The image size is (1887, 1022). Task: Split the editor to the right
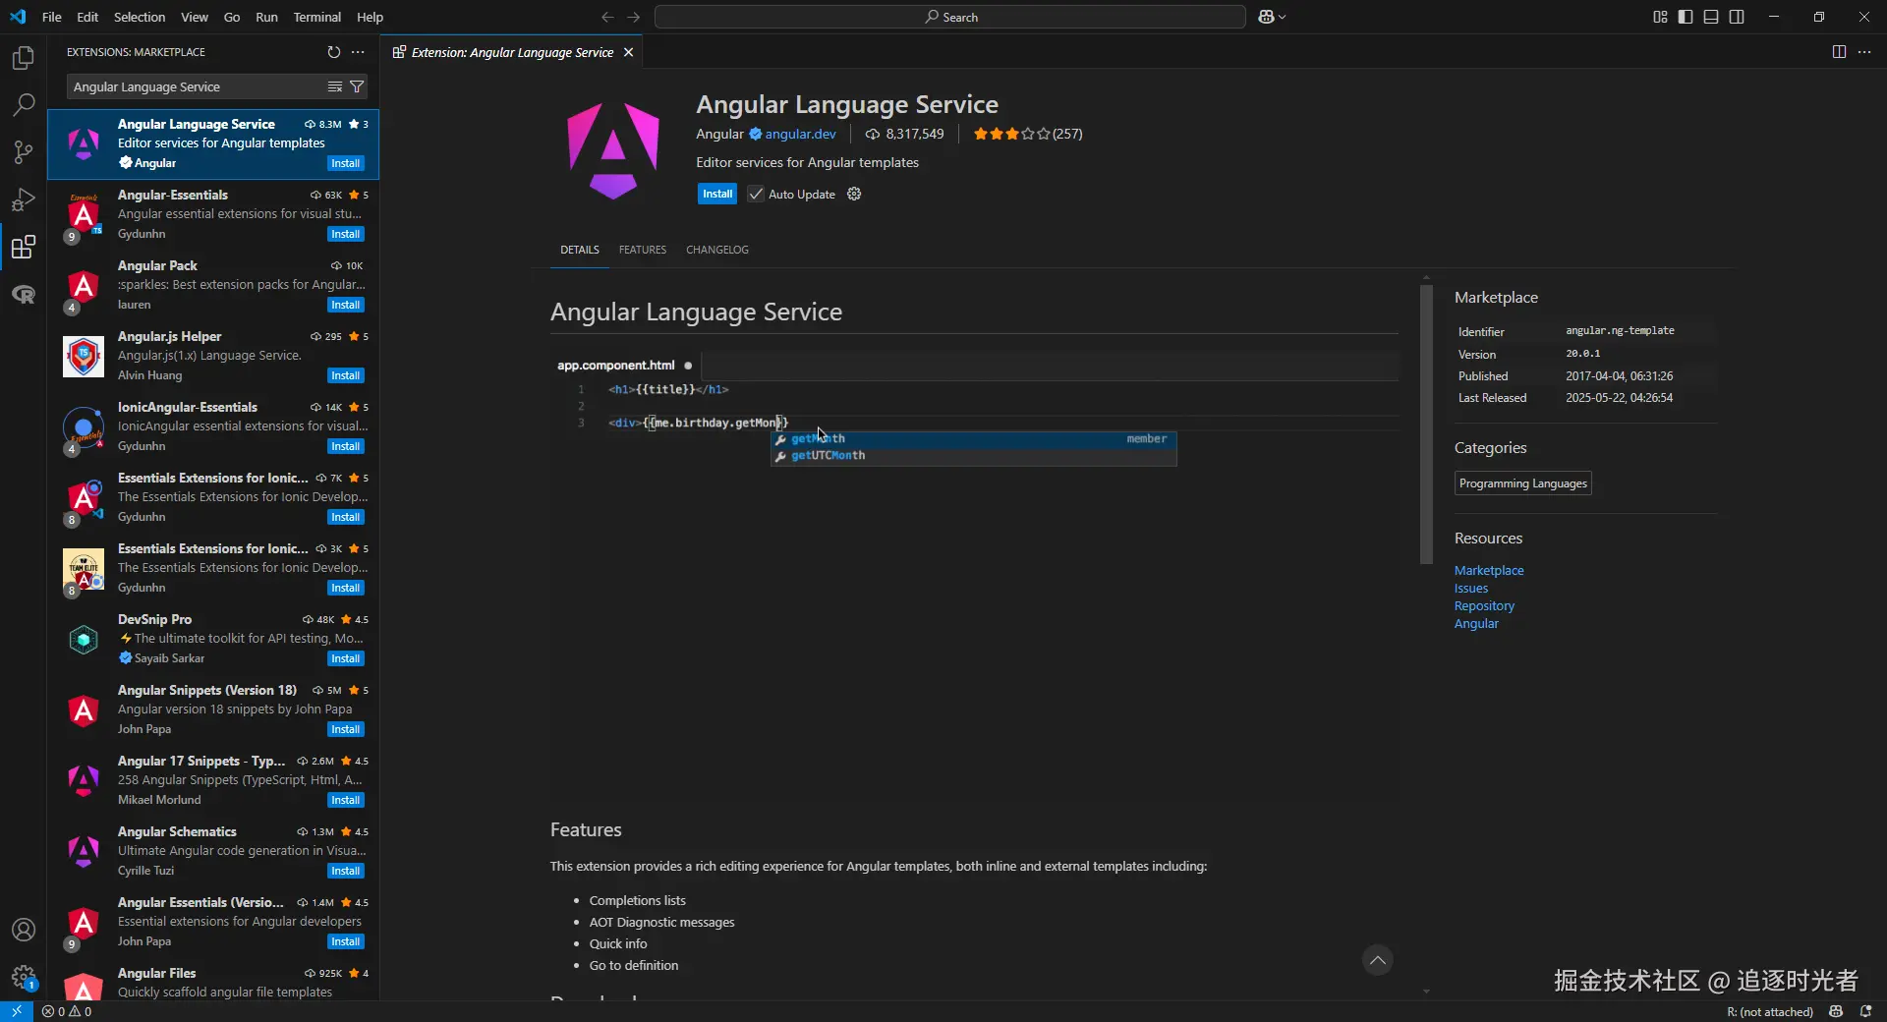coord(1839,52)
